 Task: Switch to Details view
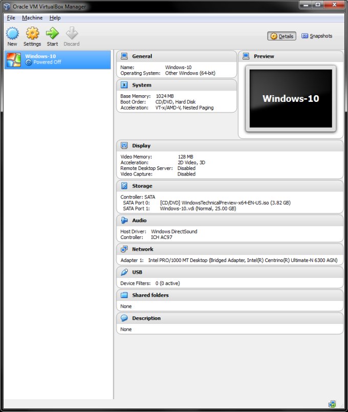[282, 36]
